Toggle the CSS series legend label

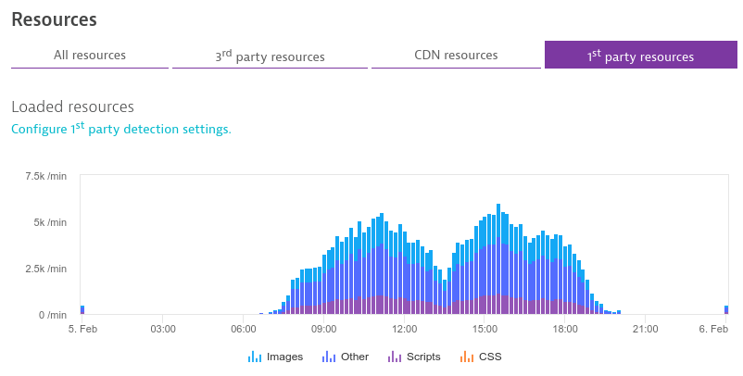490,357
